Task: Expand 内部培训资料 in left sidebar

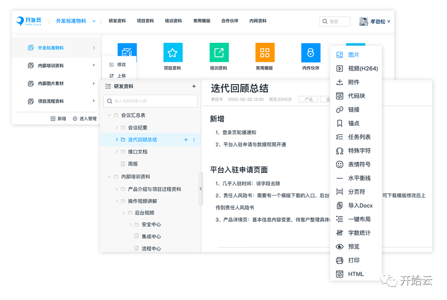Action: [94, 65]
